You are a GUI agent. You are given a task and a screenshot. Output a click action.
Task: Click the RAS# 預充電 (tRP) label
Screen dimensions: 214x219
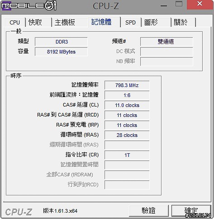click(77, 125)
